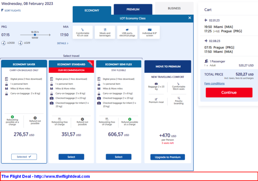Click the 16:35 h flight duration
This screenshot has width=258, height=181.
point(35,32)
